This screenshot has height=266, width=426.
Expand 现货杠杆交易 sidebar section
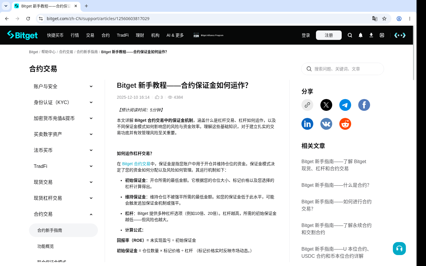pos(63,198)
